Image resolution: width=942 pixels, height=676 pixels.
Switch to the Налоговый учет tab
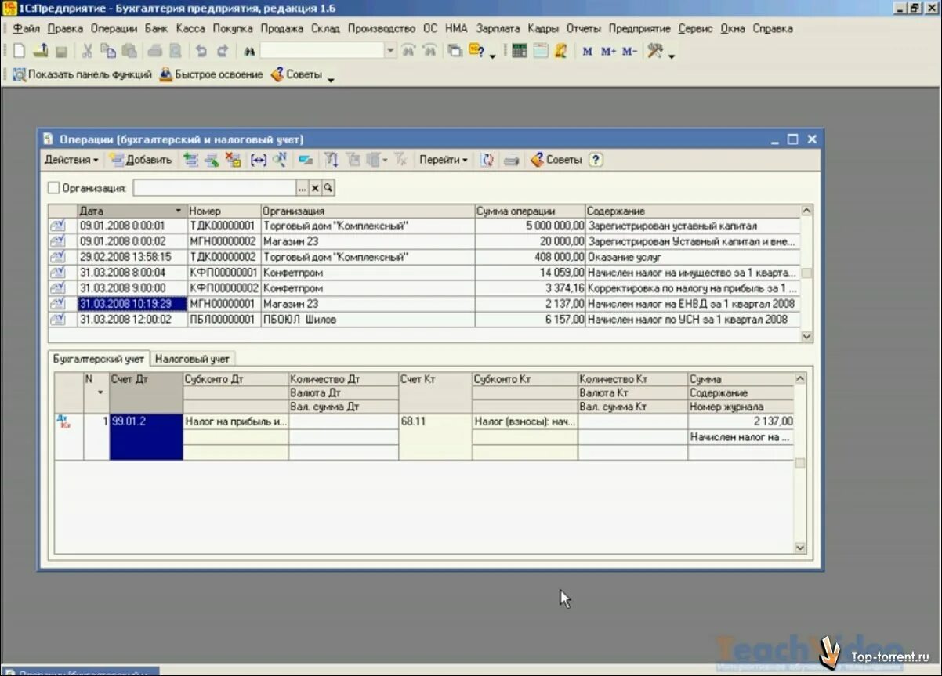coord(192,359)
